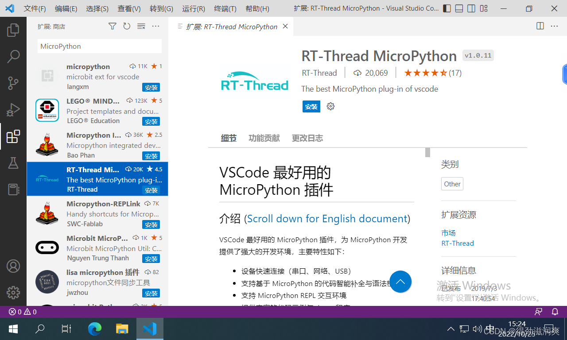Switch to the 功能贡献 tab

264,138
